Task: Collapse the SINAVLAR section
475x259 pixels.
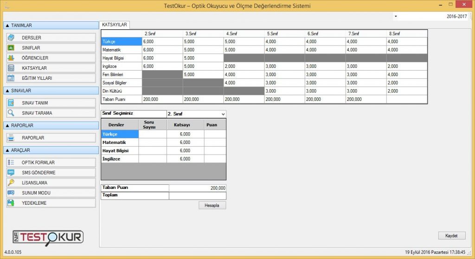Action: point(51,91)
